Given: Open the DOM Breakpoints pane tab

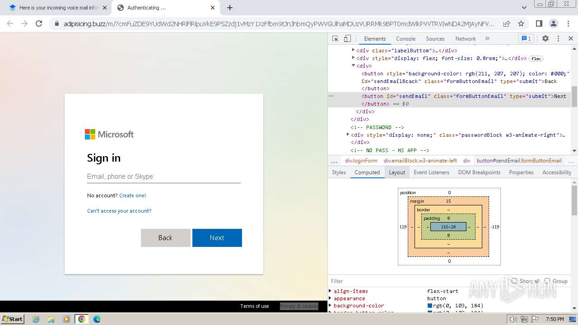Looking at the screenshot, I should (479, 172).
